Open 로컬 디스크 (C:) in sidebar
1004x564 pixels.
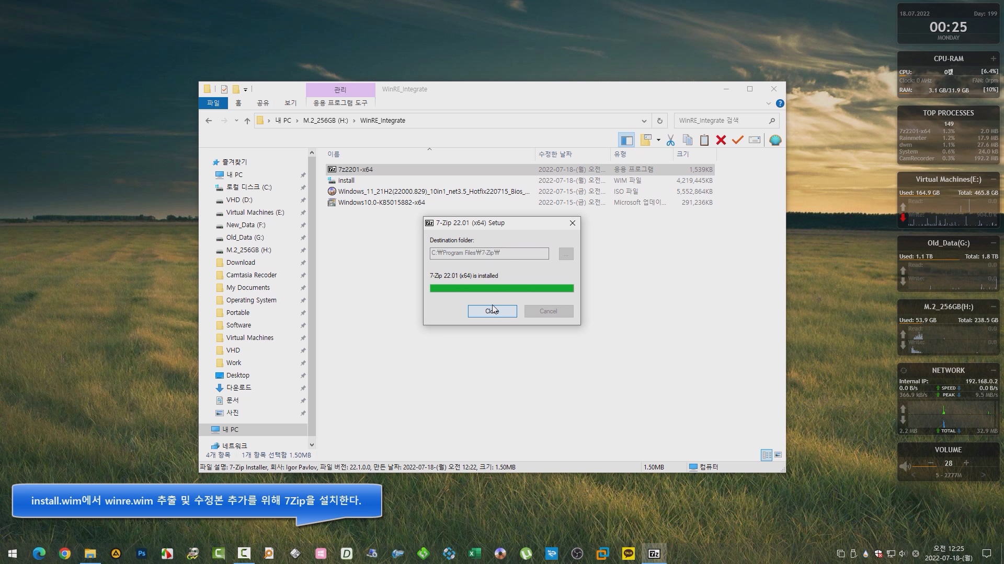click(249, 187)
